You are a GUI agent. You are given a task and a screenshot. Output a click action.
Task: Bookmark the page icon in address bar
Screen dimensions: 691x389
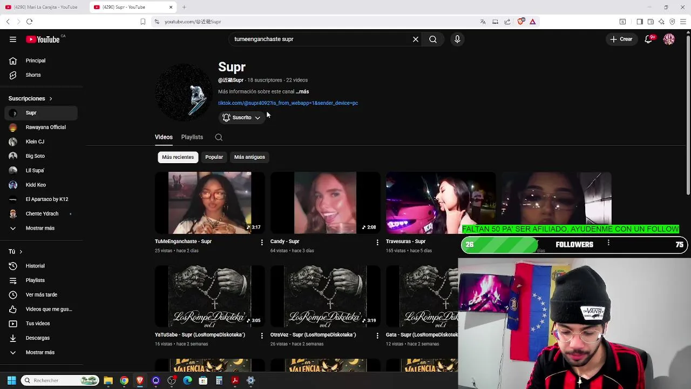click(143, 22)
